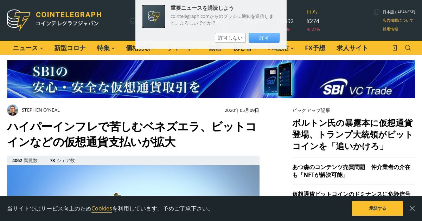Click Stephen O'Neal's author avatar
Viewport: 422px width, 221px height.
click(x=13, y=110)
